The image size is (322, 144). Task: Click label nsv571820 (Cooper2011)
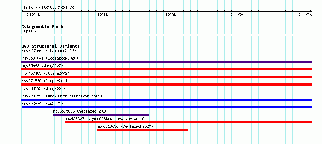[x=46, y=81]
